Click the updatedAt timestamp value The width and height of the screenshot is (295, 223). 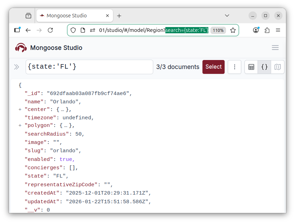[107, 201]
